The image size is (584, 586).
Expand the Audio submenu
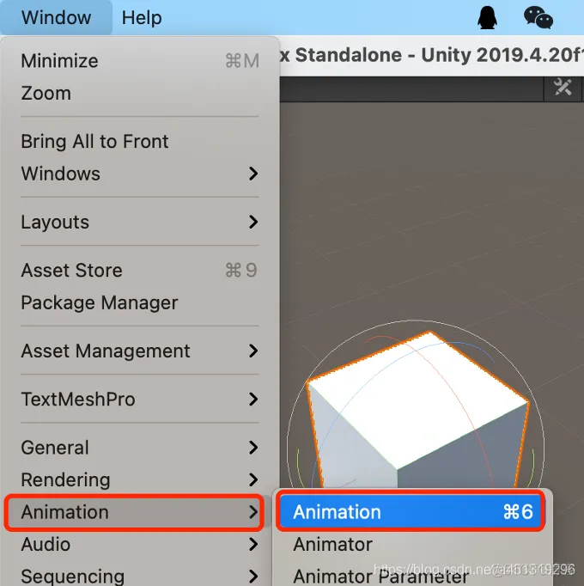click(x=140, y=544)
